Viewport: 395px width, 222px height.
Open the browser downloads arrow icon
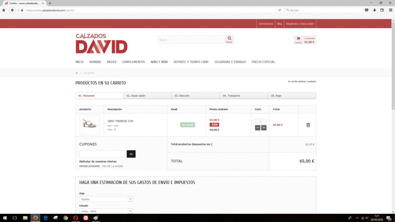(375, 10)
